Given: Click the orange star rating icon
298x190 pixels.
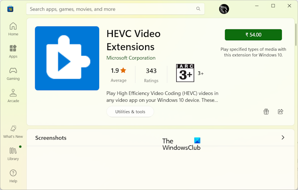Looking at the screenshot, I should tap(123, 70).
